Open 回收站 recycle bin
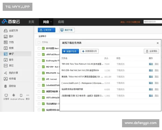This screenshot has width=162, height=130. [x=10, y=86]
